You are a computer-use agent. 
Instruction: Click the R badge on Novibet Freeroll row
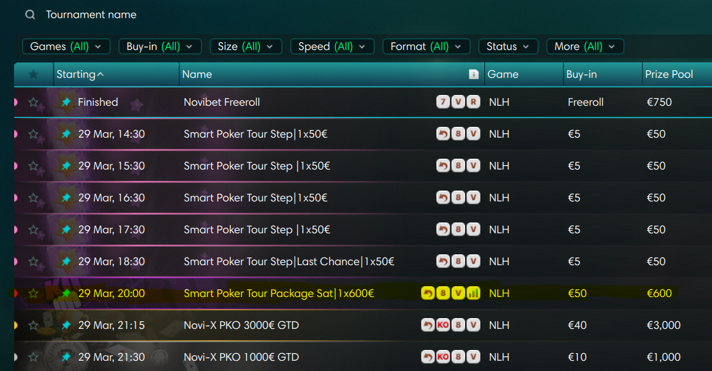(473, 102)
